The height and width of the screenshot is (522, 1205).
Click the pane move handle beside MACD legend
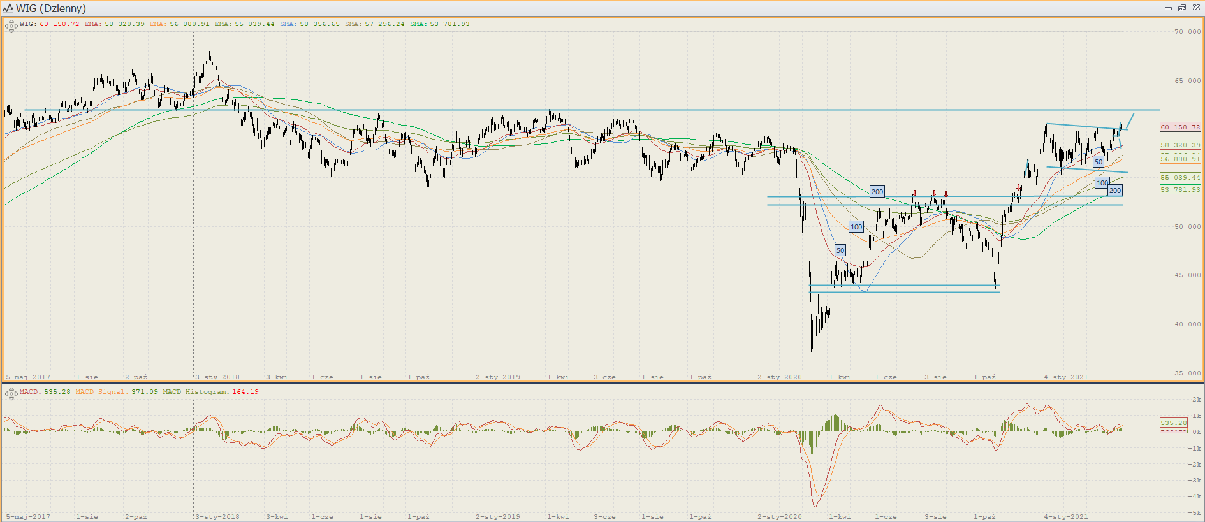coord(11,394)
